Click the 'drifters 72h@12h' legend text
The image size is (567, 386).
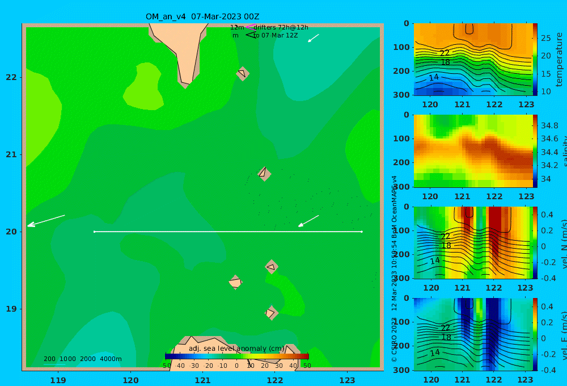coord(281,27)
